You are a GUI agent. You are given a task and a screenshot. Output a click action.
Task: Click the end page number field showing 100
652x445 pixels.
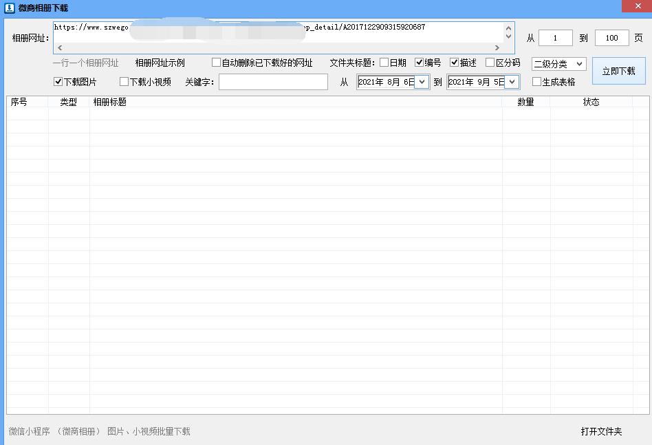[x=611, y=38]
